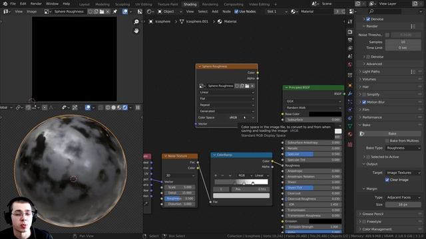The image size is (426, 239).
Task: Uncheck Clear Image option
Action: pyautogui.click(x=387, y=180)
